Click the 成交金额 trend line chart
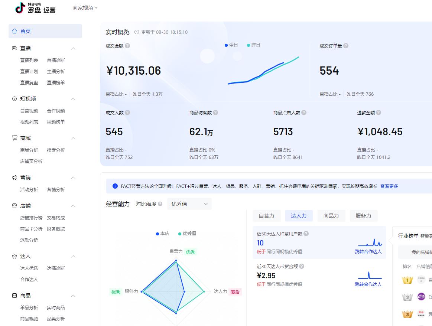 coord(263,71)
